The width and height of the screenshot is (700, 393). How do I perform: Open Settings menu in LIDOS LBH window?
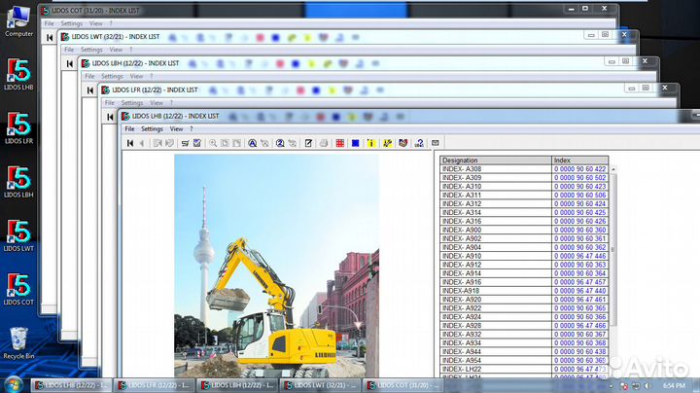pyautogui.click(x=112, y=77)
